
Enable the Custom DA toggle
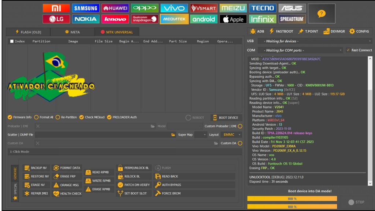(x=240, y=143)
